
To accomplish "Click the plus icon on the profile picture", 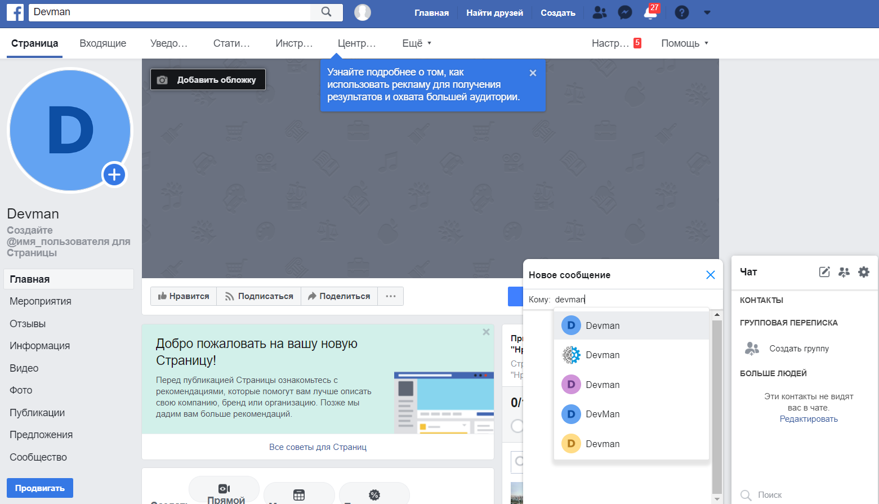I will [x=114, y=175].
